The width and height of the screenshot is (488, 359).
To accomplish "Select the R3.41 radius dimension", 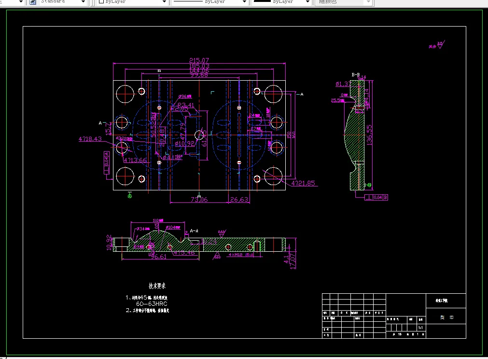I will click(186, 105).
